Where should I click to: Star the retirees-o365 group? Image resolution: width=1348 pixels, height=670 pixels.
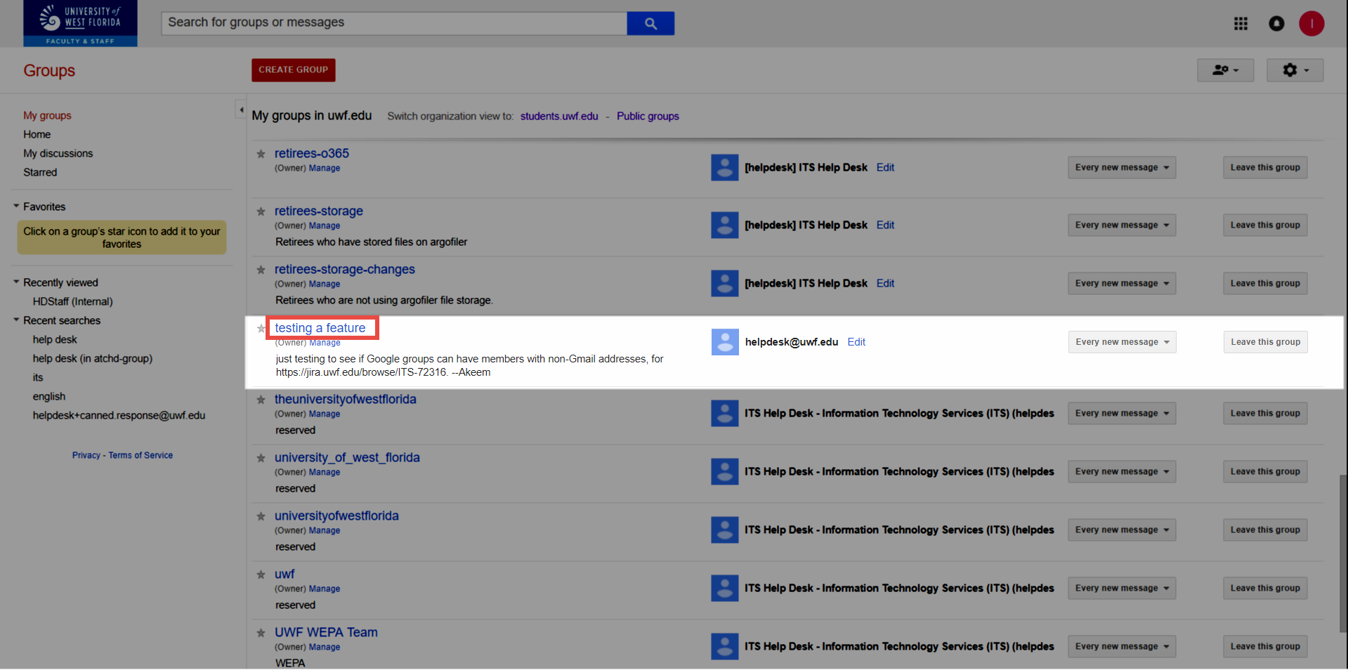(261, 154)
